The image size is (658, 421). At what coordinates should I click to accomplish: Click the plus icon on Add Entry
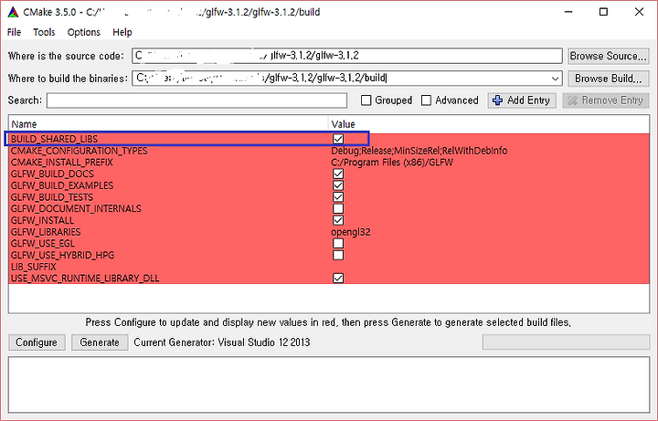[498, 100]
